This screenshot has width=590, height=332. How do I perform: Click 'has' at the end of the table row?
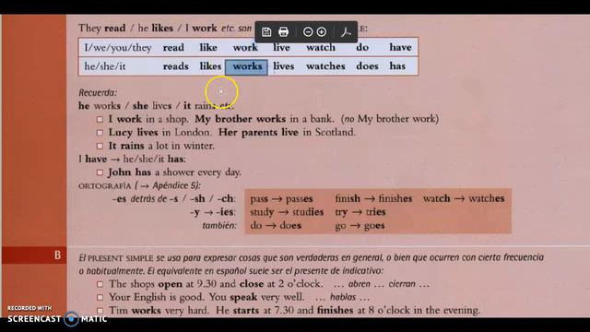tap(397, 65)
